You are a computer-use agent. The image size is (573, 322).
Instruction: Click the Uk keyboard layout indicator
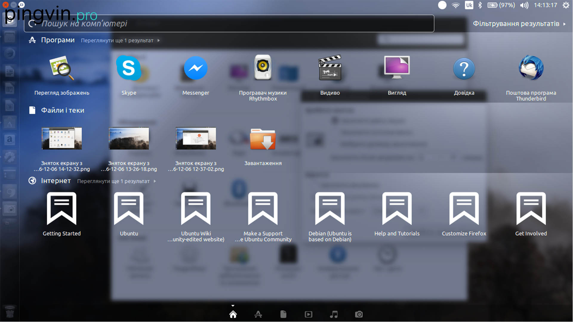coord(469,5)
